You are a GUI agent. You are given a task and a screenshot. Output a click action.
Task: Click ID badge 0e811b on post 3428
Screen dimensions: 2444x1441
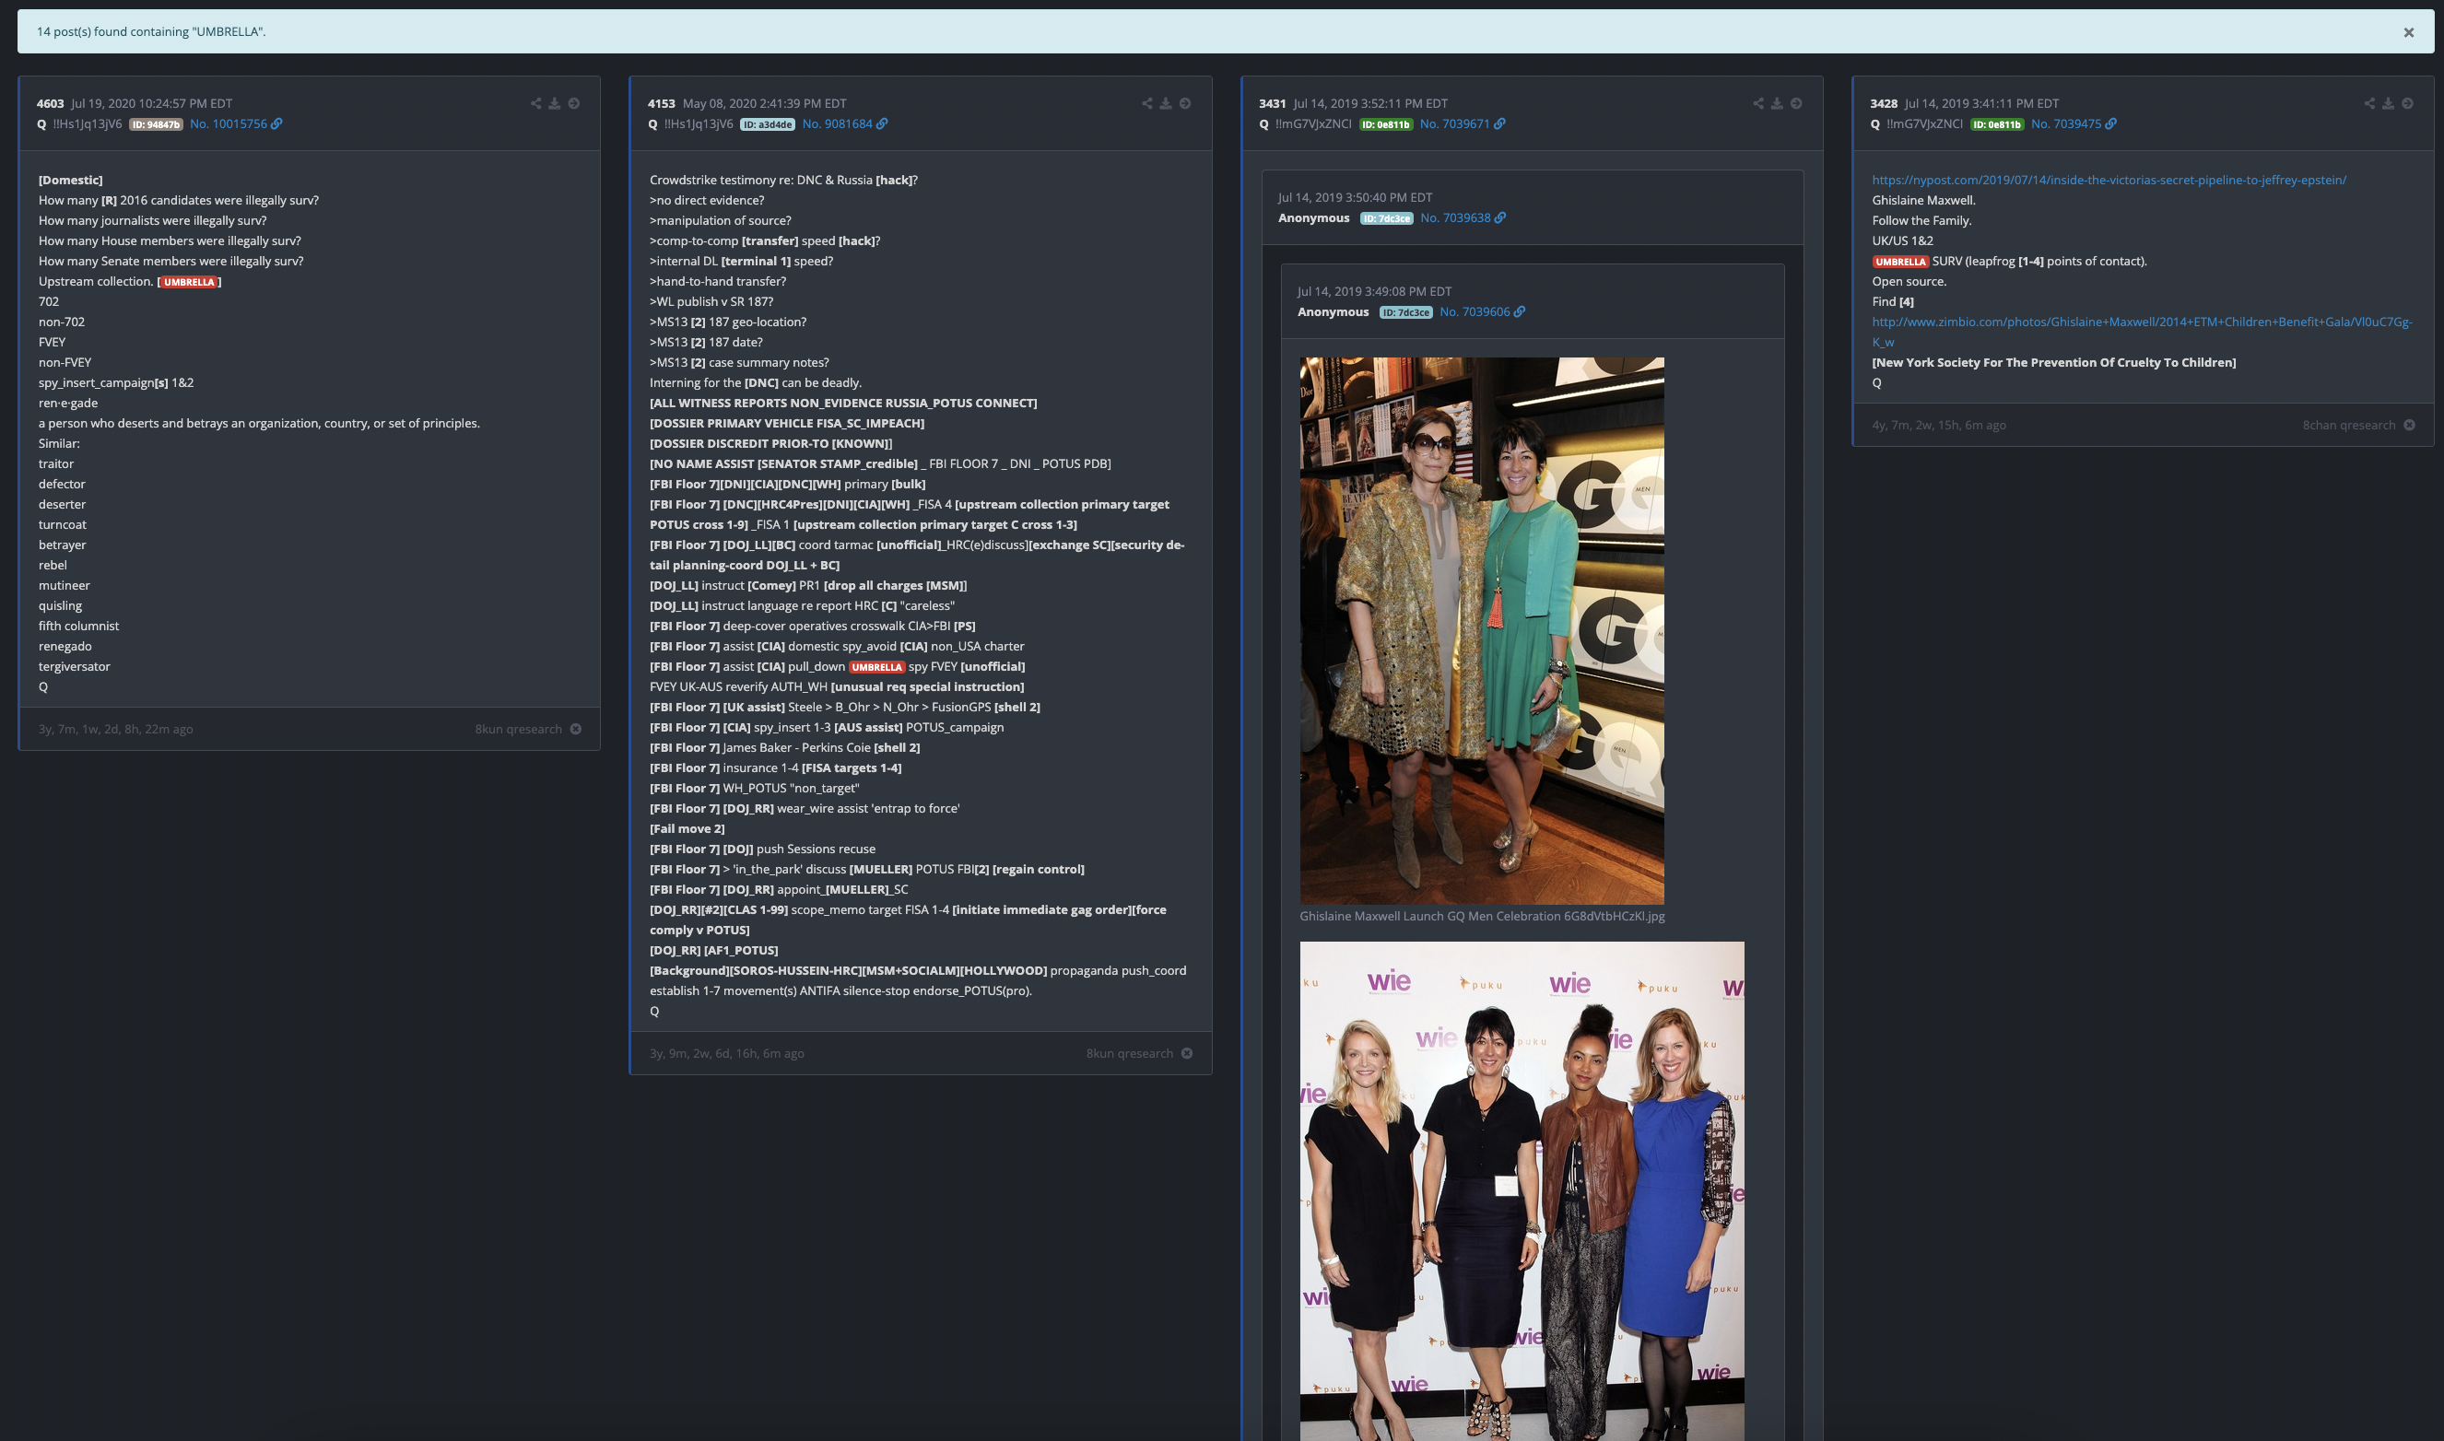point(1997,124)
